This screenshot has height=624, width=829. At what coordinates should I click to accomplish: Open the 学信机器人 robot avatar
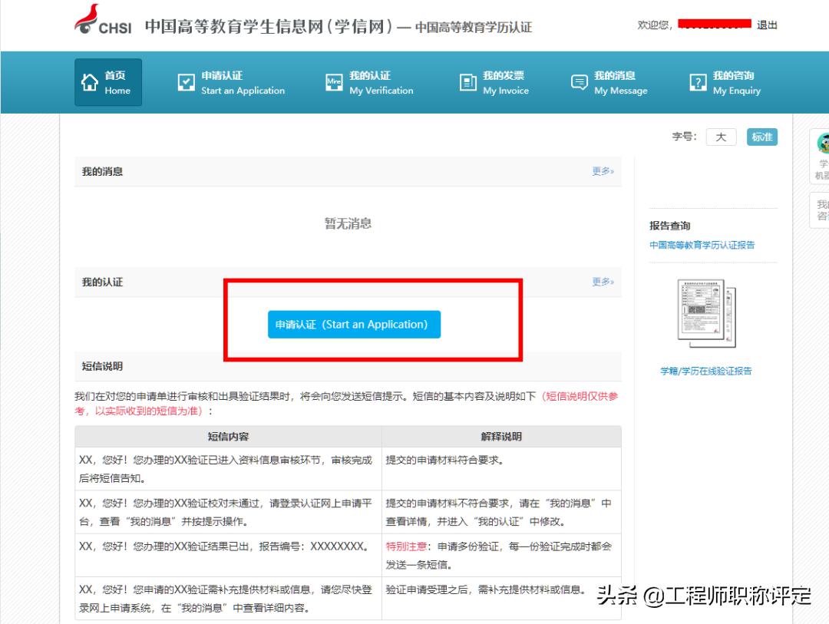[823, 143]
